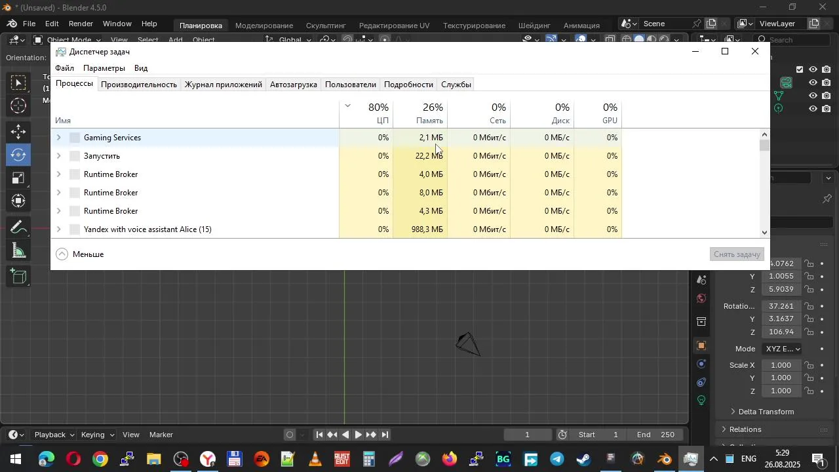839x472 pixels.
Task: Click the Blender logo menu icon
Action: click(10, 24)
